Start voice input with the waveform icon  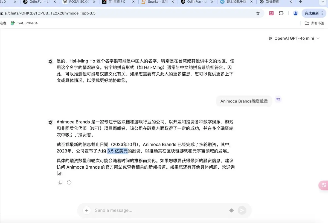coord(231,210)
